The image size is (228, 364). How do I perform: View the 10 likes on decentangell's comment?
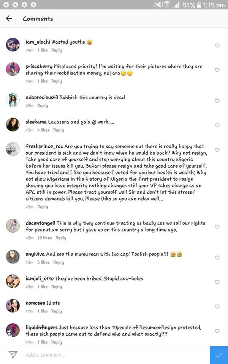point(44,238)
